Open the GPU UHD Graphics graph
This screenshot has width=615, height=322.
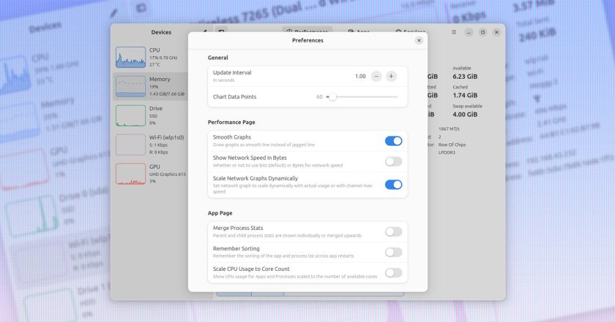tap(130, 174)
